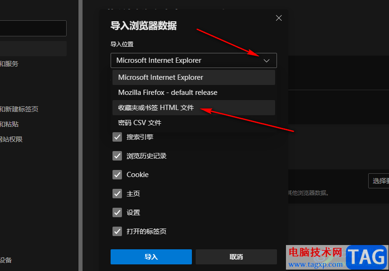
Task: Open sidebar item ending in 和粘贴
Action: [x=9, y=124]
